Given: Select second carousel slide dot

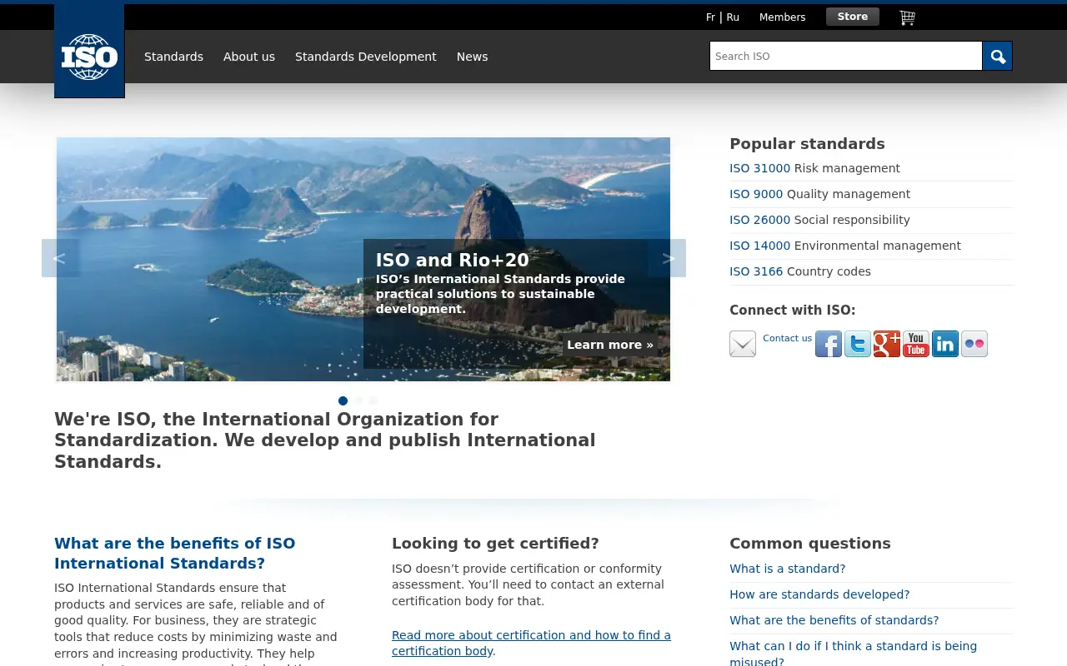Looking at the screenshot, I should (x=358, y=400).
